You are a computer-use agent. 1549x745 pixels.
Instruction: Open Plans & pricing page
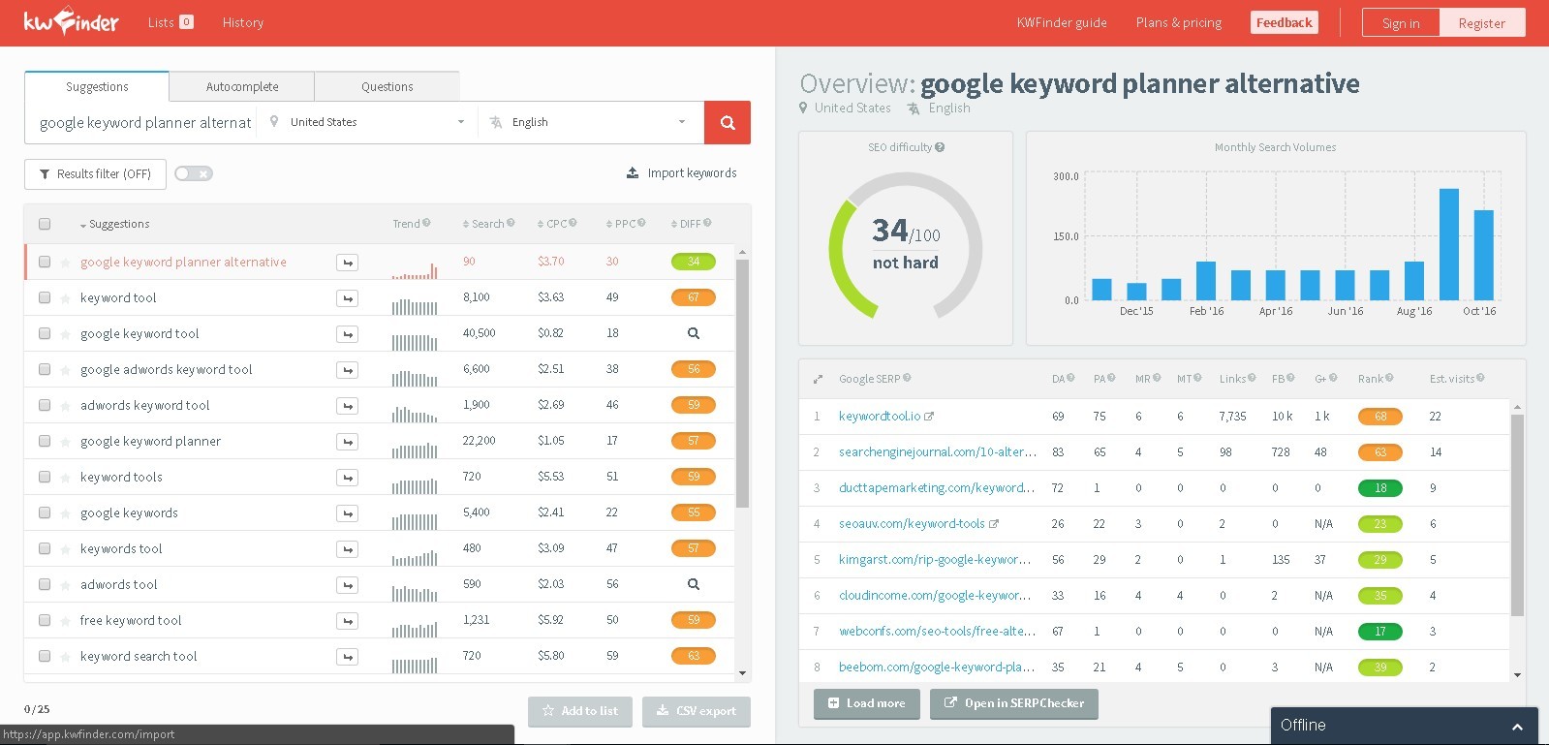(1179, 22)
